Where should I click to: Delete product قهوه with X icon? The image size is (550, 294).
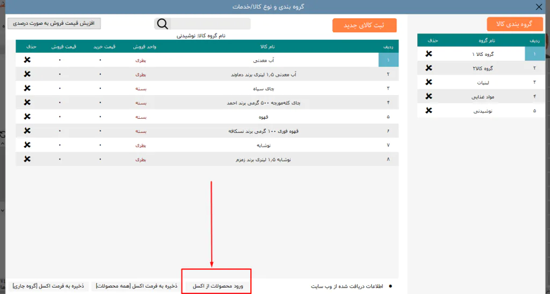(27, 117)
